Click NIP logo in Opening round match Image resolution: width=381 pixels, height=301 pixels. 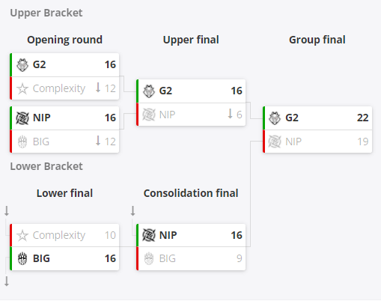tap(22, 118)
